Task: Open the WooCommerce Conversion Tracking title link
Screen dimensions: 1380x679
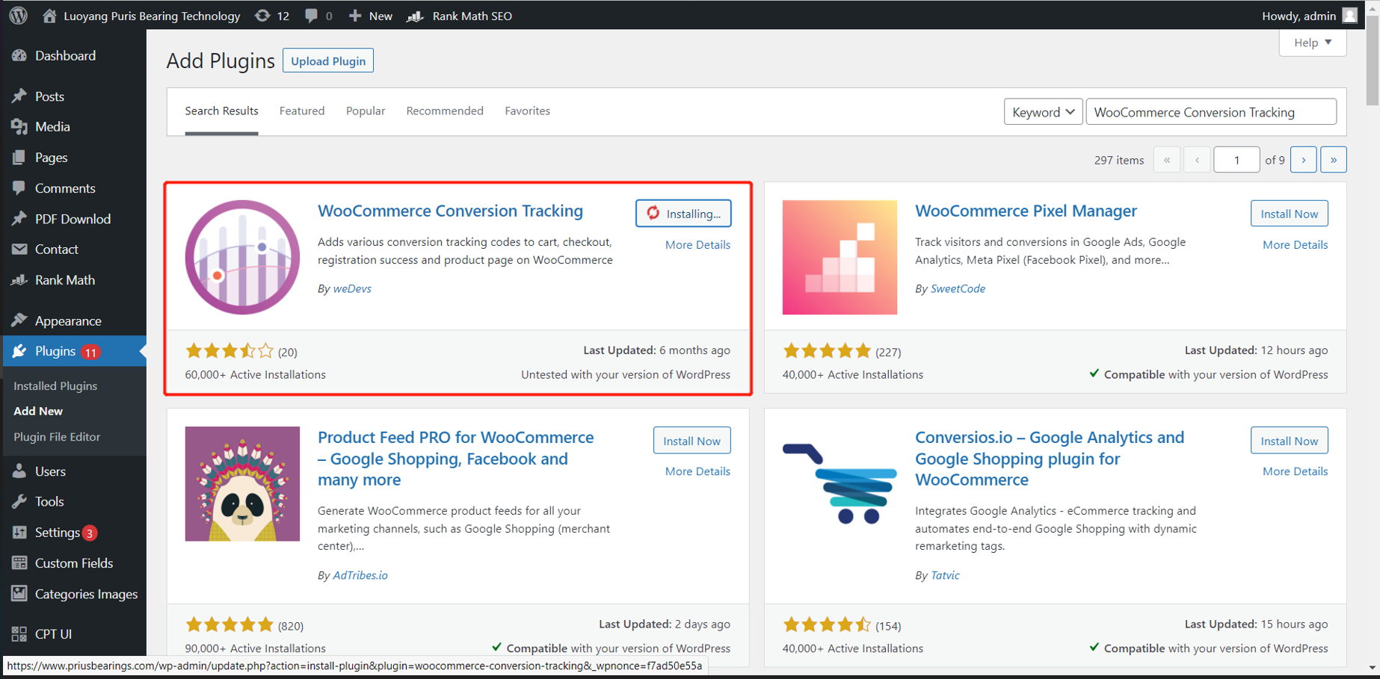Action: click(x=450, y=211)
